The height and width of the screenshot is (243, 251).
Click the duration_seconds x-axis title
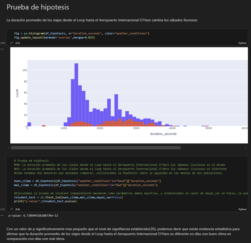(163, 134)
